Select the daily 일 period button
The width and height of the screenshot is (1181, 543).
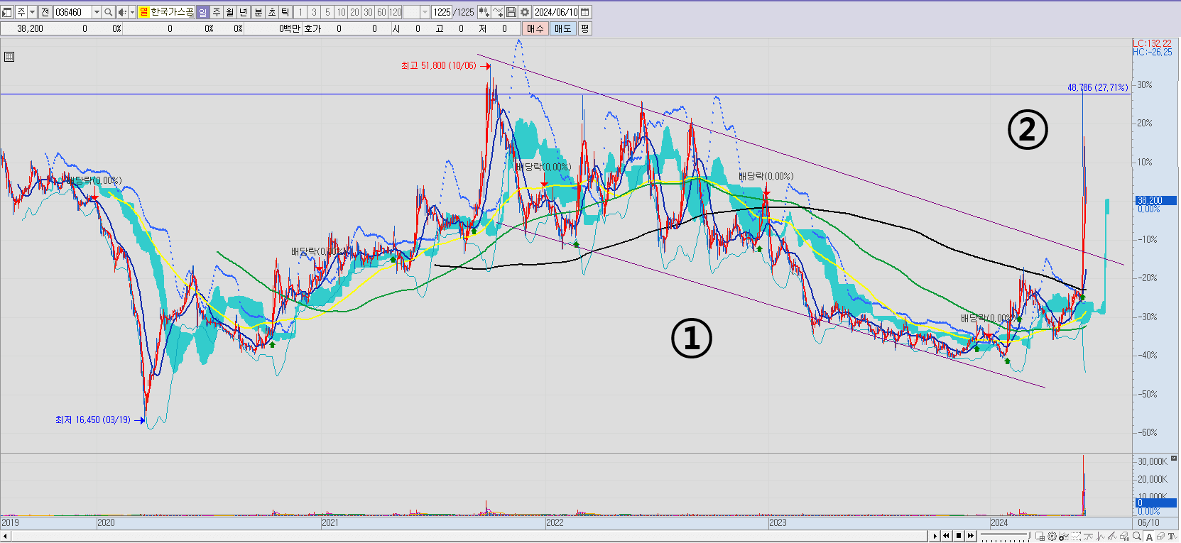coord(202,12)
